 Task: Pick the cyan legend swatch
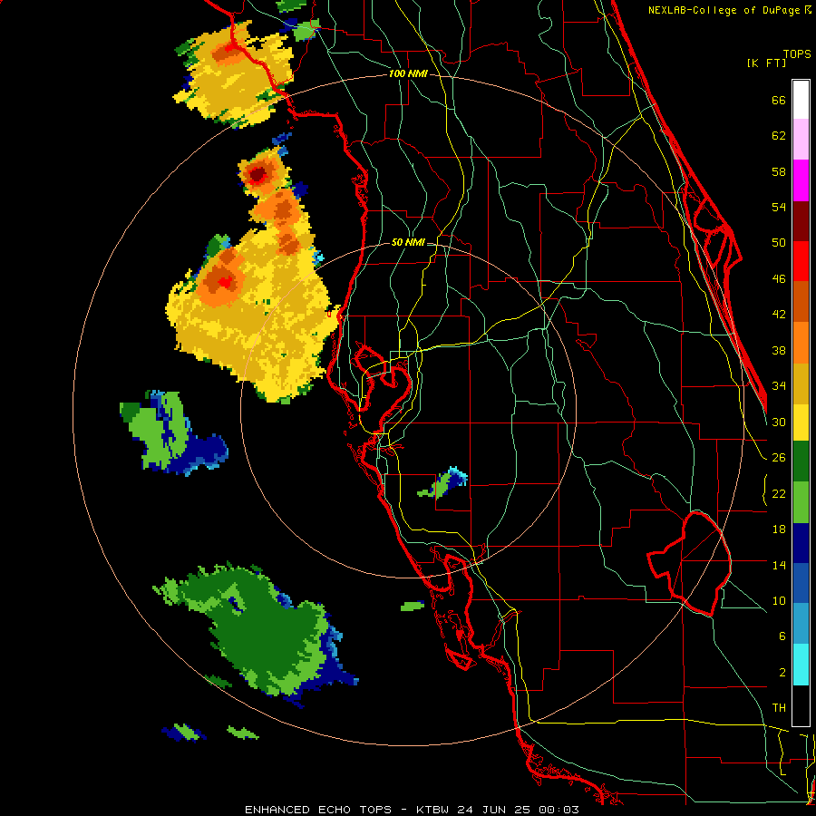coord(801,665)
